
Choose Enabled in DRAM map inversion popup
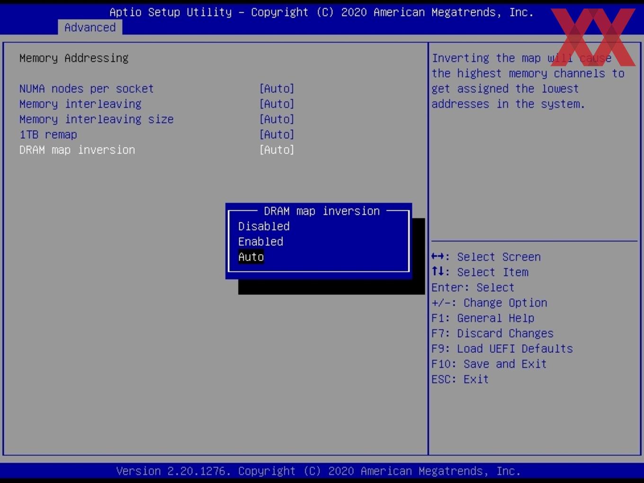pos(260,241)
